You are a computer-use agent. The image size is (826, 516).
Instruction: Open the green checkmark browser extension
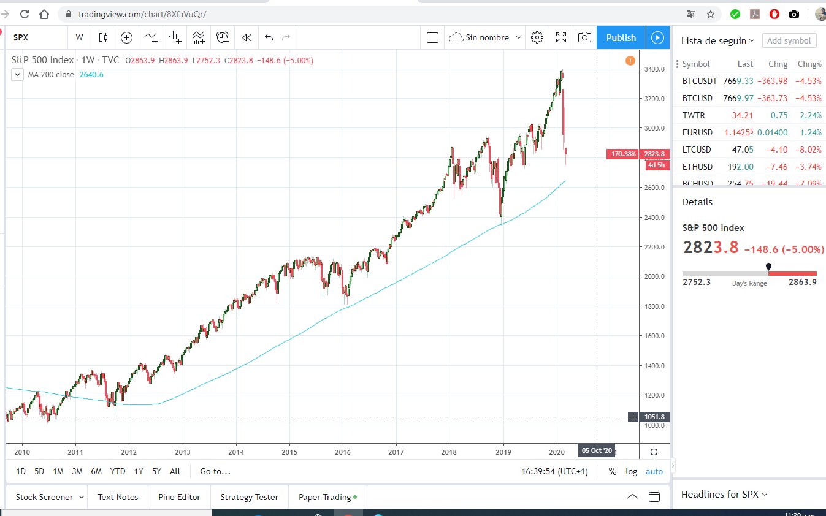click(735, 13)
